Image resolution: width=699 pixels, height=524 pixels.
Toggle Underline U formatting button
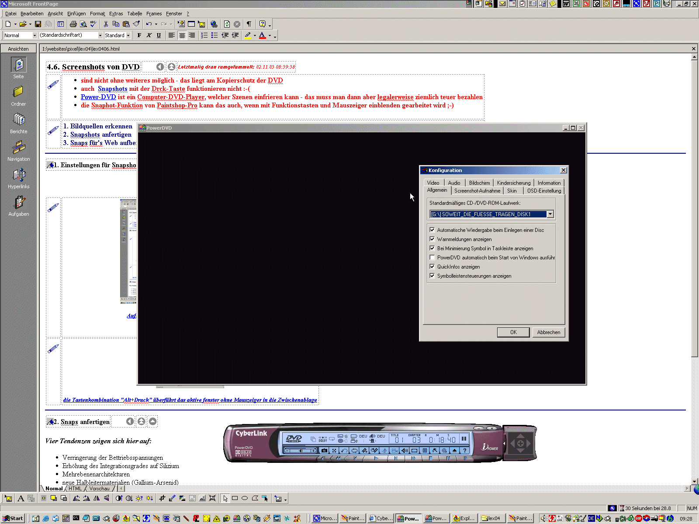[x=159, y=35]
